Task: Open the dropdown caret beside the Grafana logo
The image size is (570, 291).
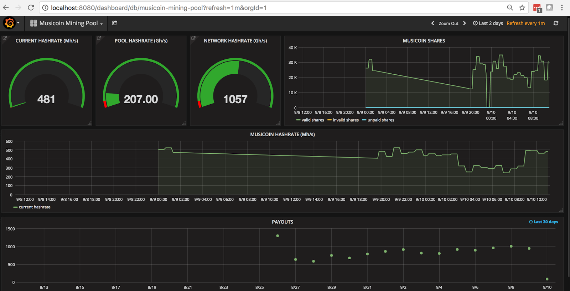Action: pos(18,23)
